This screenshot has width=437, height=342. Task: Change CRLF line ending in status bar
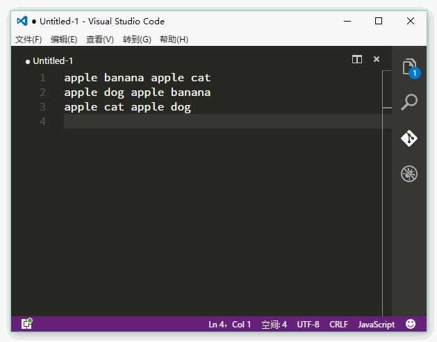338,325
